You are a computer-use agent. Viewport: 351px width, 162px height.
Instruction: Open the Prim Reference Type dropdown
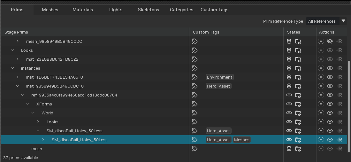(326, 21)
